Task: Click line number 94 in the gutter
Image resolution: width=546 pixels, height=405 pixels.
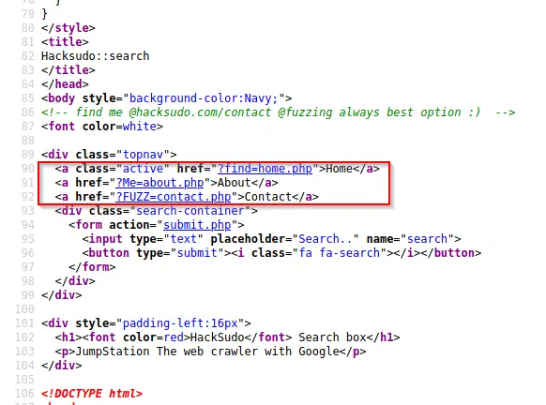Action: (x=28, y=225)
